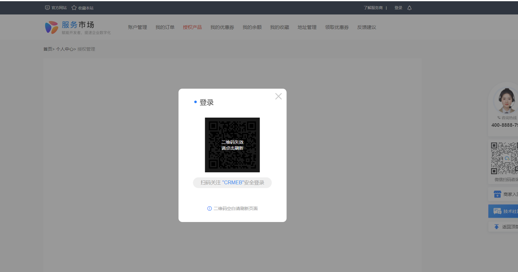Image resolution: width=518 pixels, height=272 pixels.
Task: Open the 我的订单 menu item
Action: coord(165,27)
